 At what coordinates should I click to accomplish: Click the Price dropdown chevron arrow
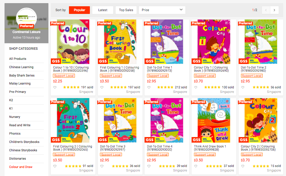[181, 10]
